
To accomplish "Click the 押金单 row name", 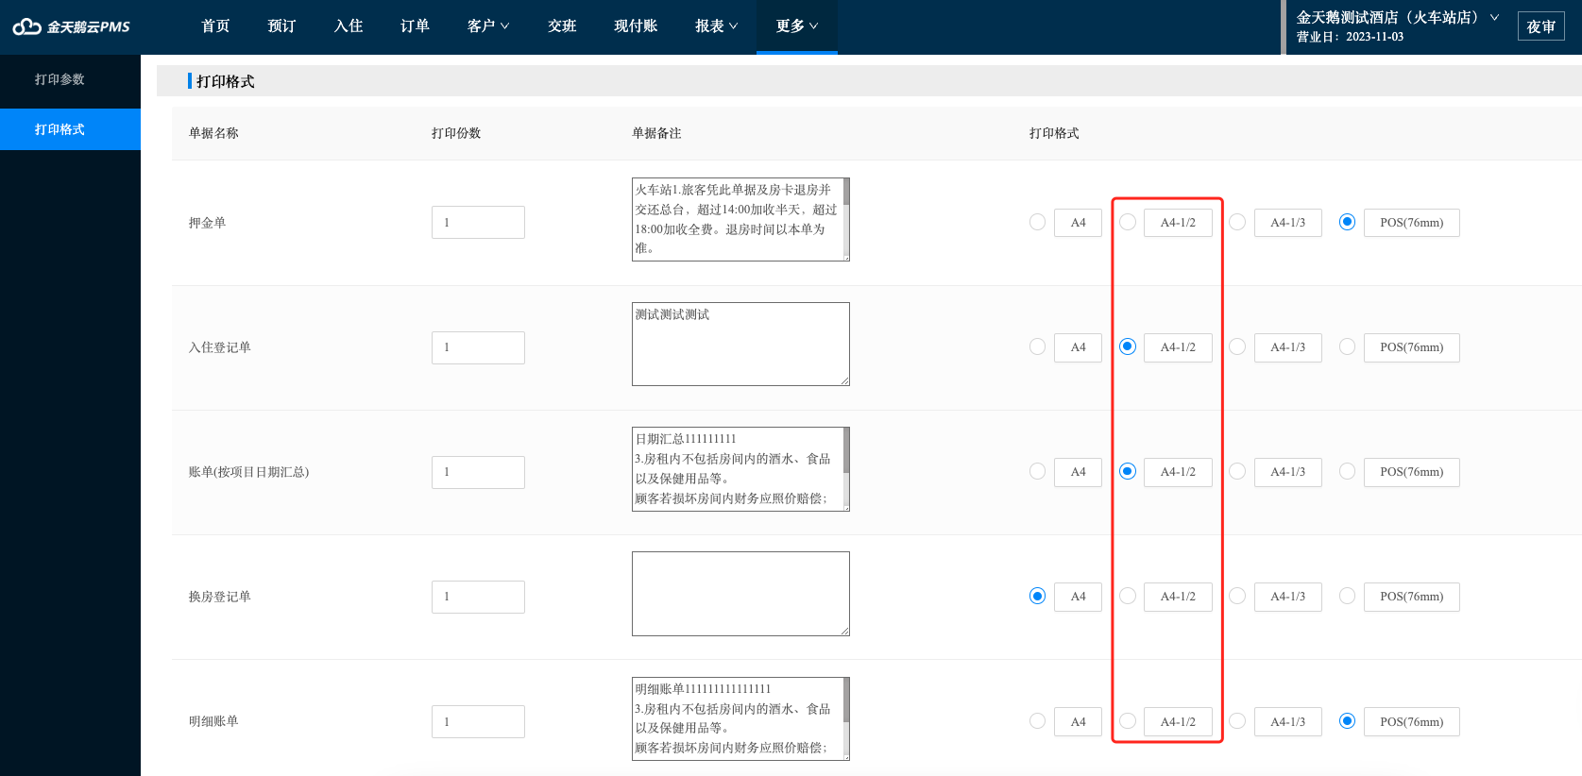I will (207, 223).
